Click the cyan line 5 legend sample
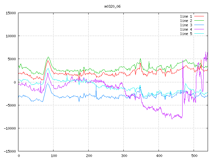 click(x=199, y=34)
